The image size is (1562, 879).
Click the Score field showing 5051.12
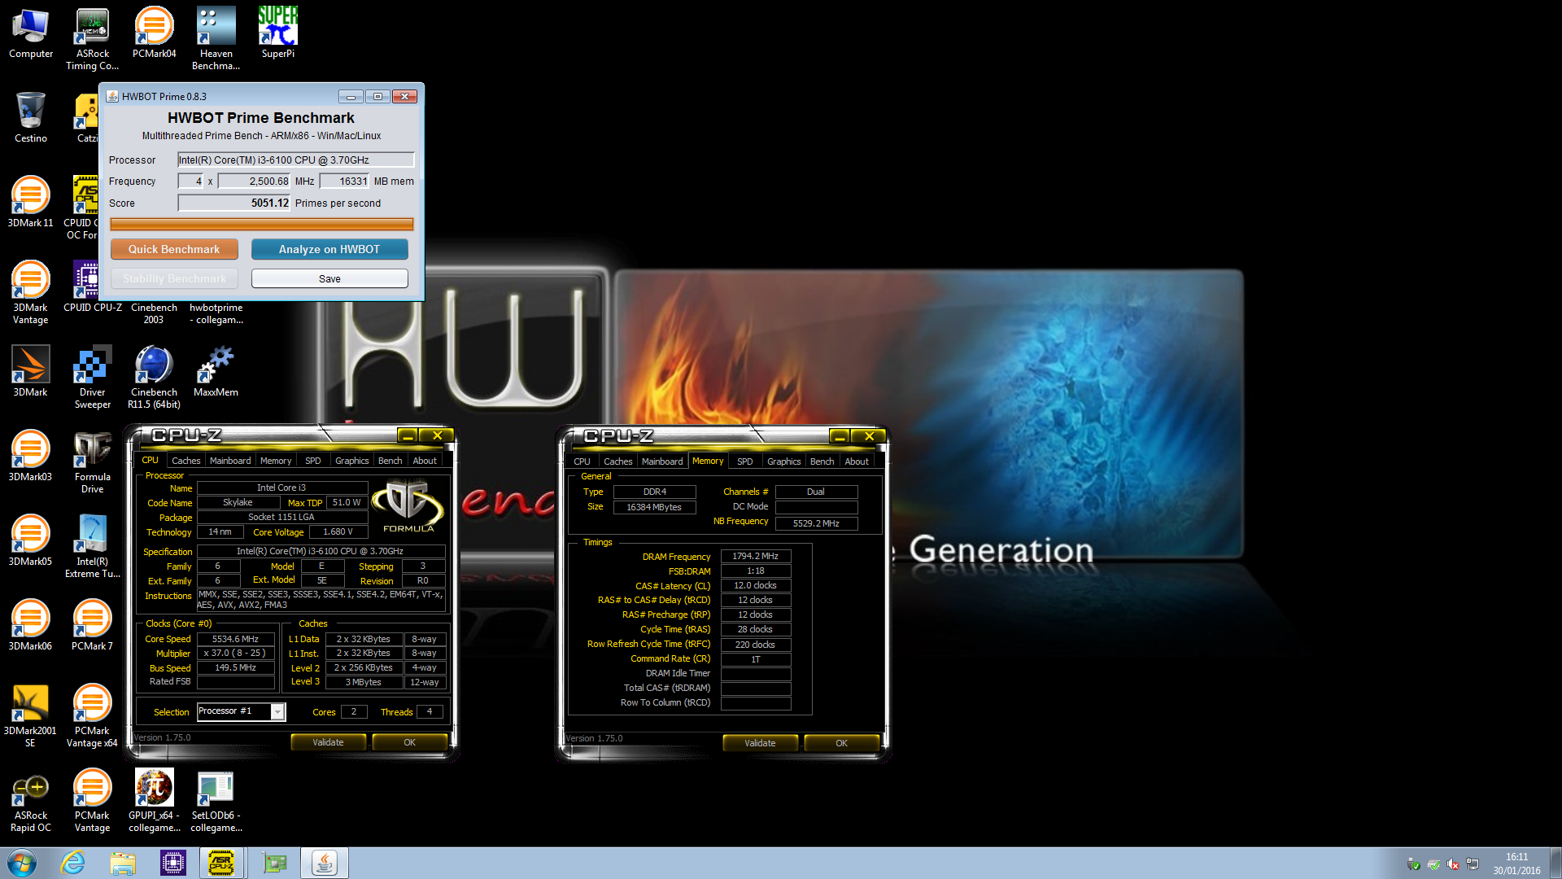[x=234, y=203]
